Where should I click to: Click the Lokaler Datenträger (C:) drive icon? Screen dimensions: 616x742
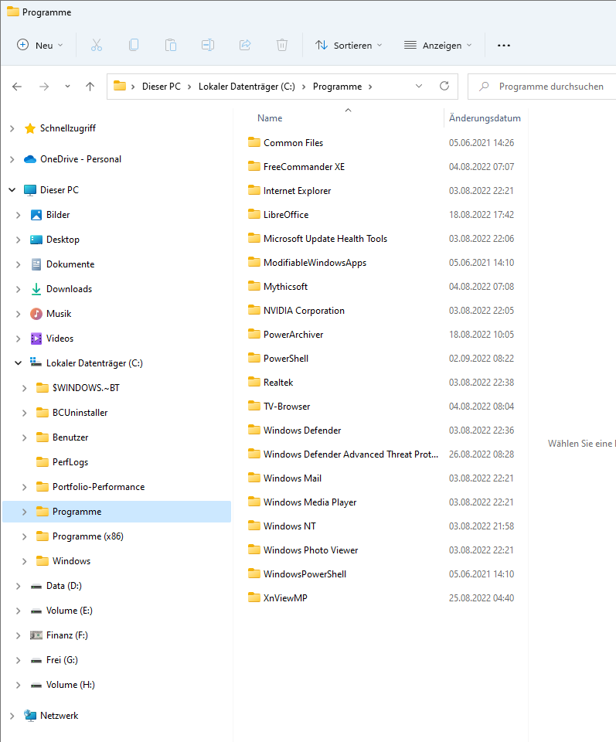(x=36, y=362)
